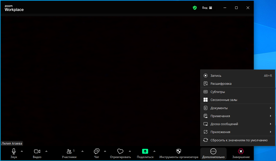Click the Отреагировать heart icon
Image resolution: width=276 pixels, height=161 pixels.
point(120,151)
